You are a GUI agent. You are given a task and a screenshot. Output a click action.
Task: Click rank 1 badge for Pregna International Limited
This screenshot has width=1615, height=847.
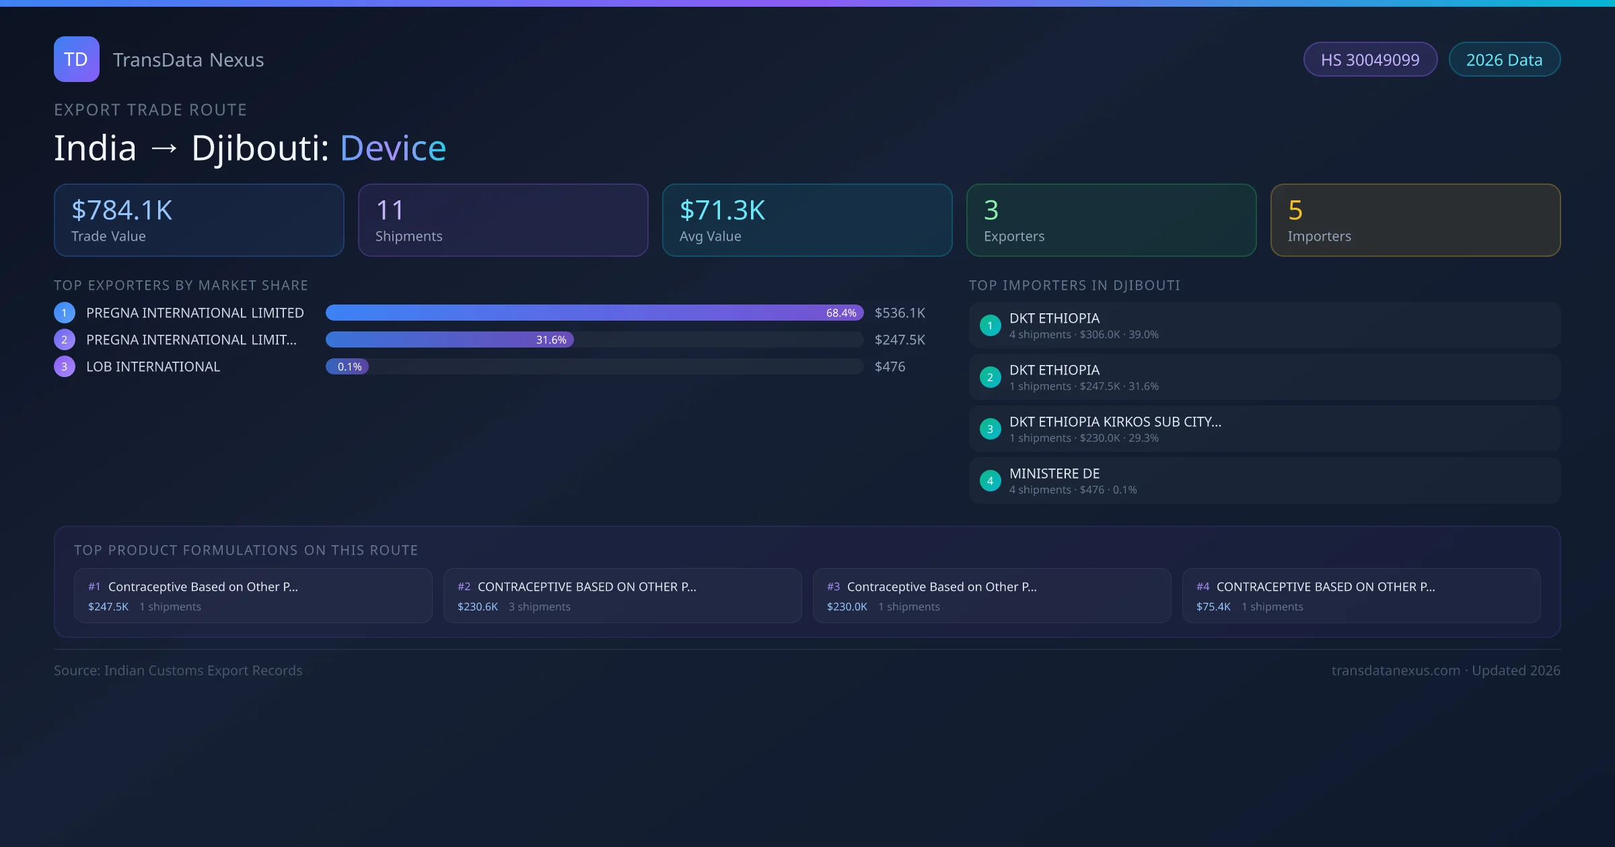65,313
